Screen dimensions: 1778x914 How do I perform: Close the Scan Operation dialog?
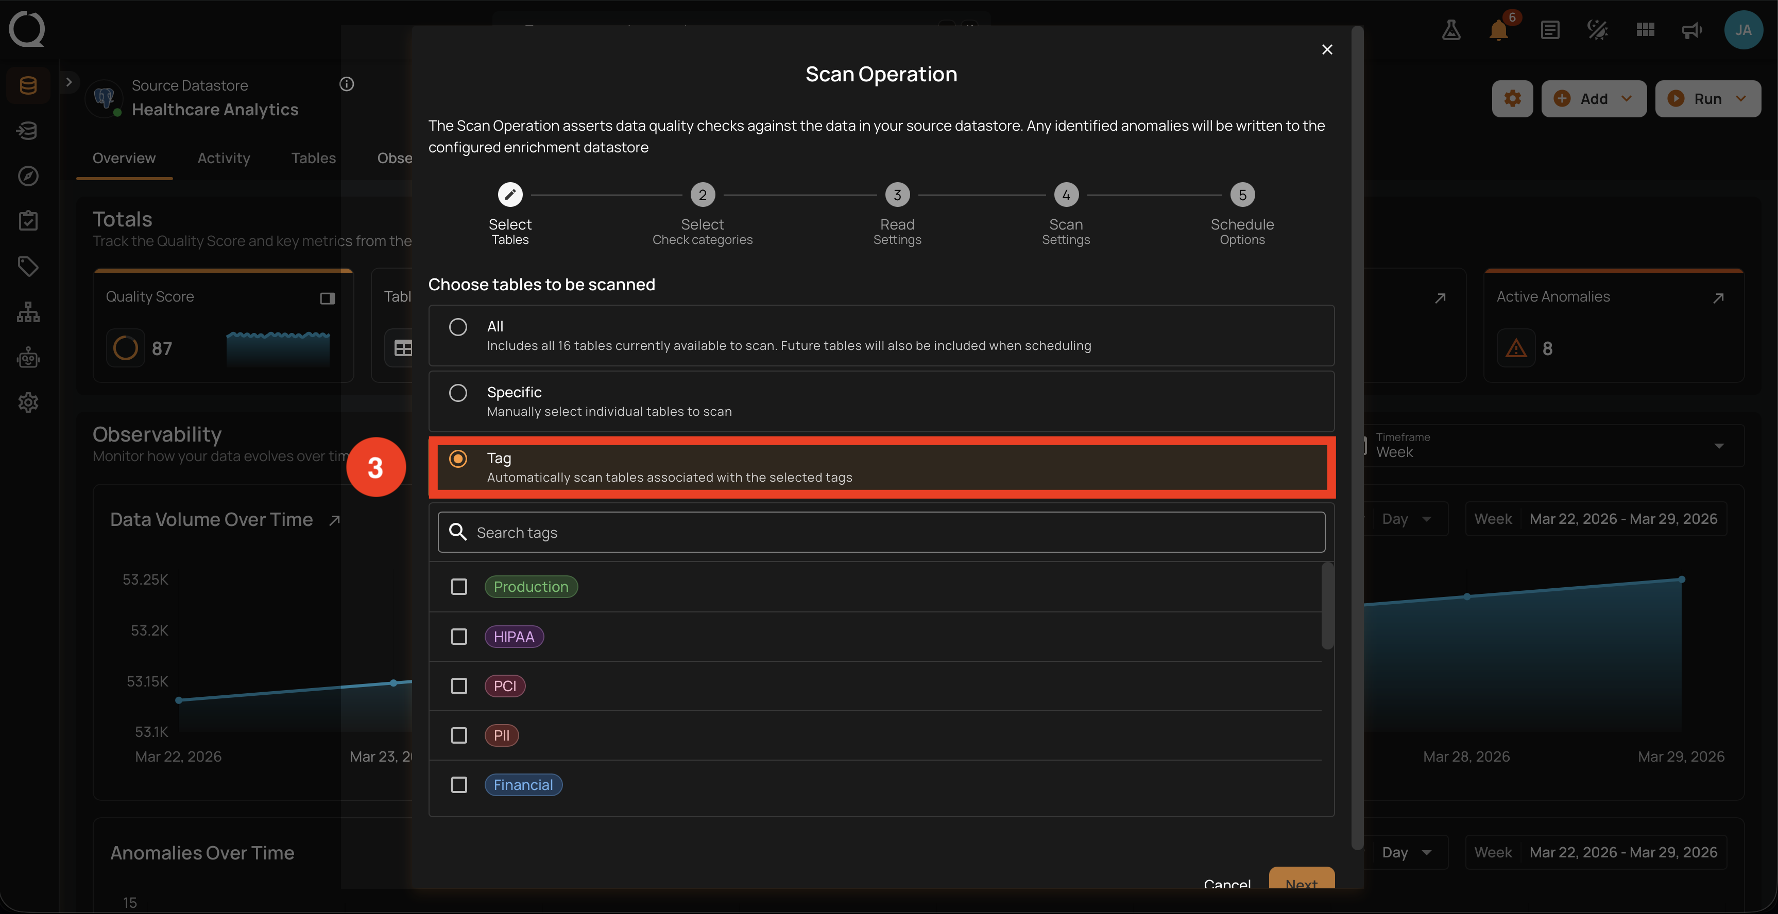(x=1327, y=50)
